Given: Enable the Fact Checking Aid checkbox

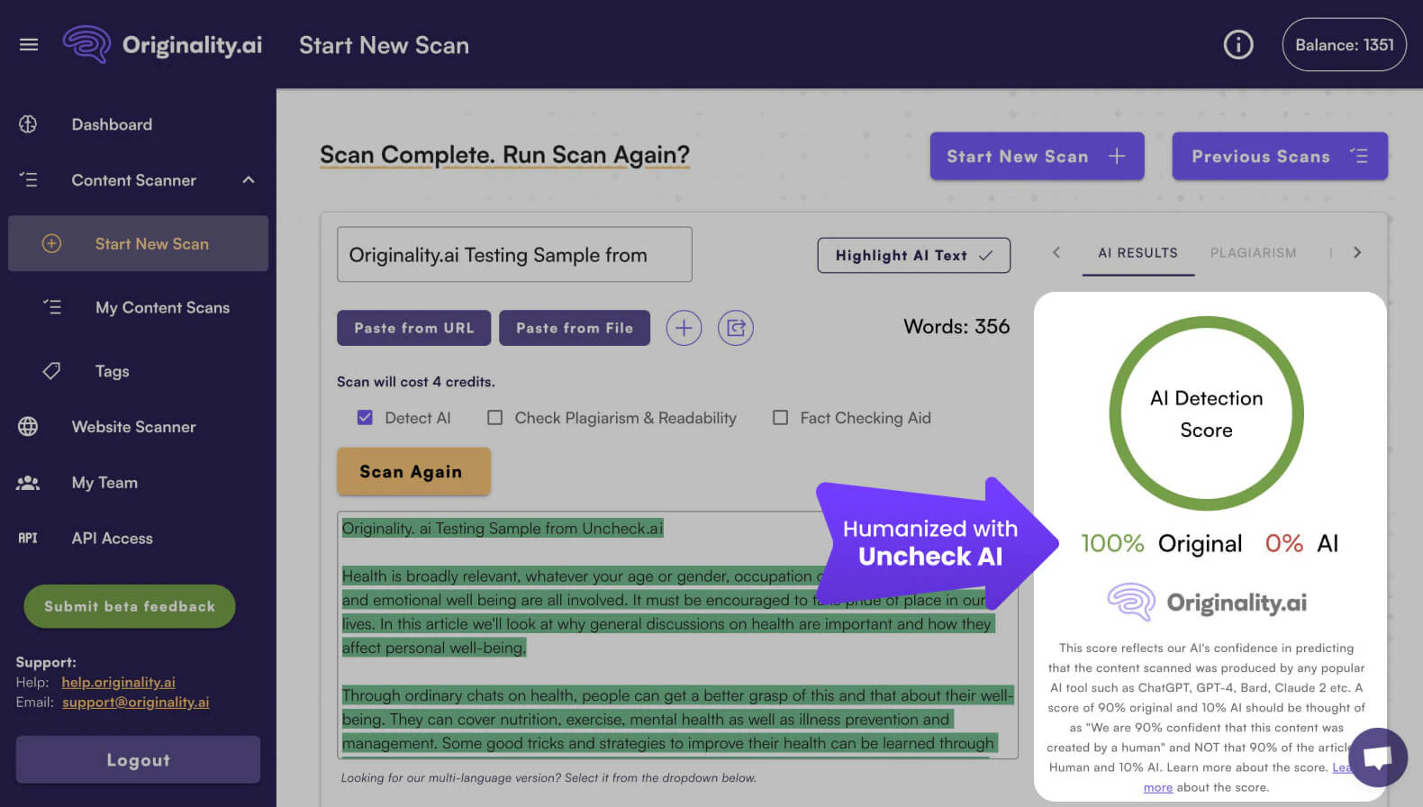Looking at the screenshot, I should coord(780,417).
